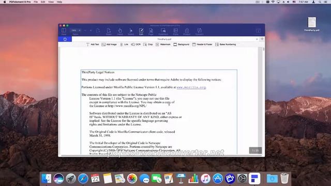Follow the www.mozilla.org link
The width and height of the screenshot is (331, 186).
click(191, 87)
